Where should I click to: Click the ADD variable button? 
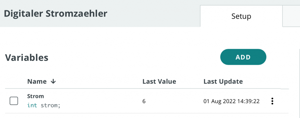tap(243, 57)
